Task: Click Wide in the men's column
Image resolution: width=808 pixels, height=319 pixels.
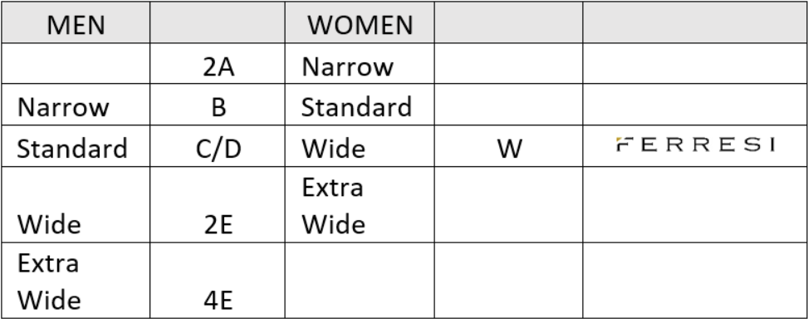Action: 49,224
